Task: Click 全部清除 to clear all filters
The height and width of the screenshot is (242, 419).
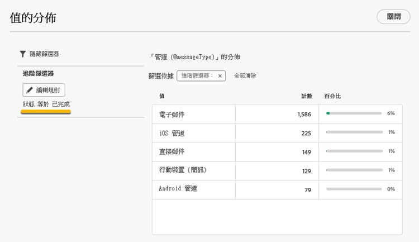Action: pos(245,76)
